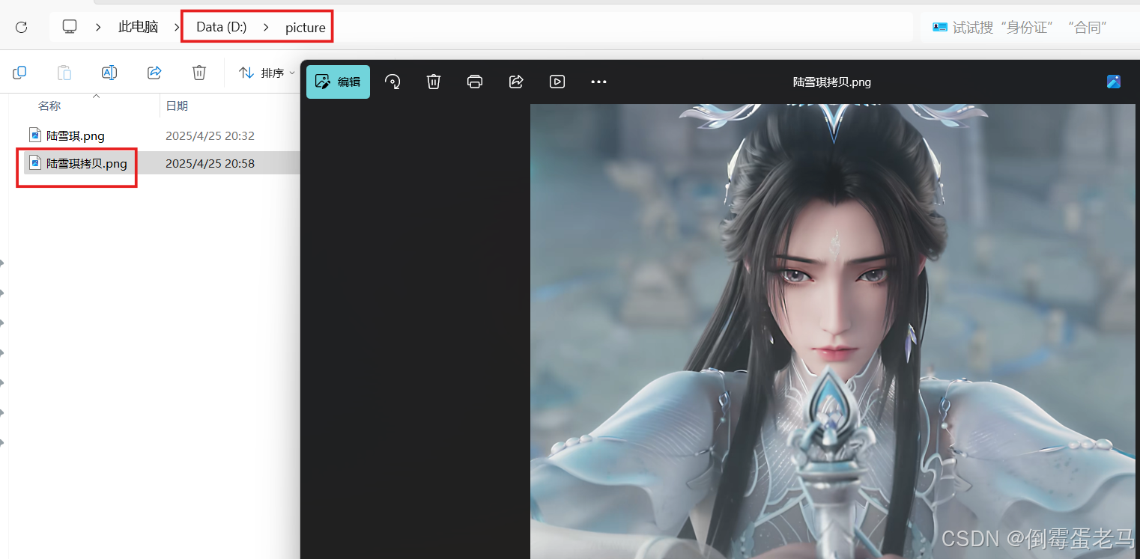Click the 编辑 edit button in Photos

338,82
